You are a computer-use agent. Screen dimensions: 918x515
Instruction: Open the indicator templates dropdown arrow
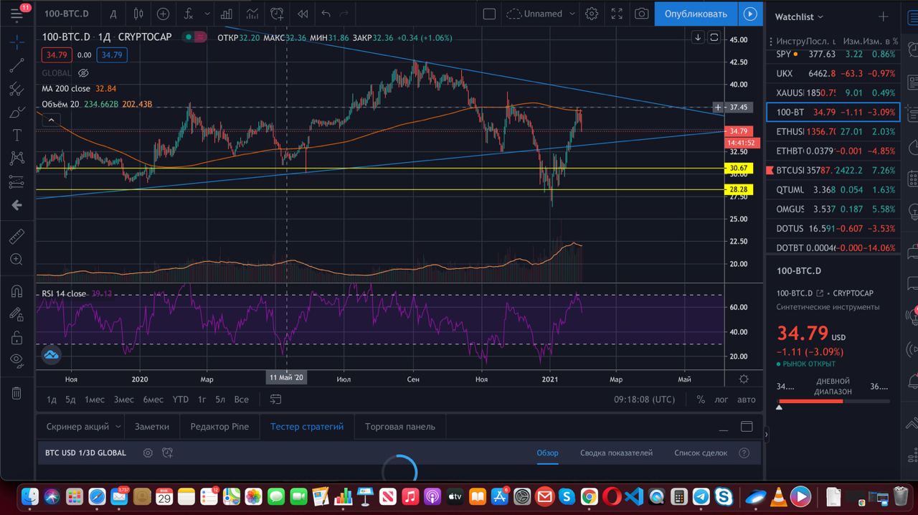[x=208, y=14]
